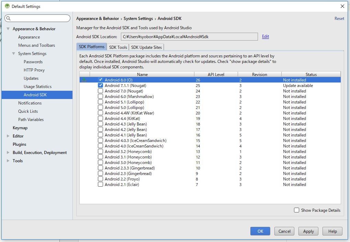This screenshot has height=242, width=350.
Task: Click 'System Settings' in the breadcrumb
Action: click(x=138, y=19)
